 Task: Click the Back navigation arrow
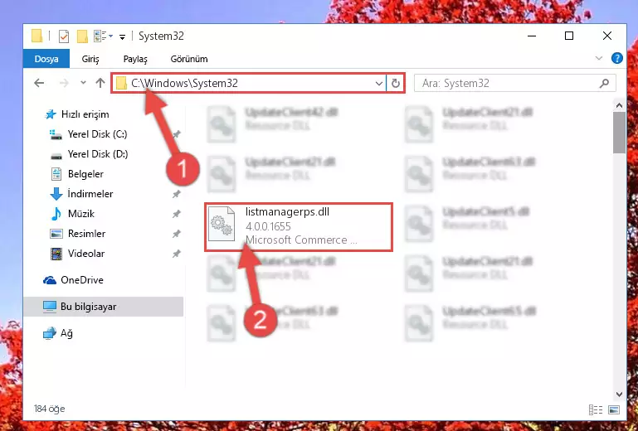pos(39,83)
